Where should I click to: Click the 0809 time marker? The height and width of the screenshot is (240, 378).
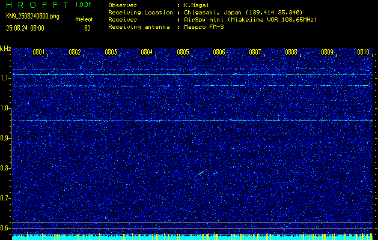[x=327, y=52]
